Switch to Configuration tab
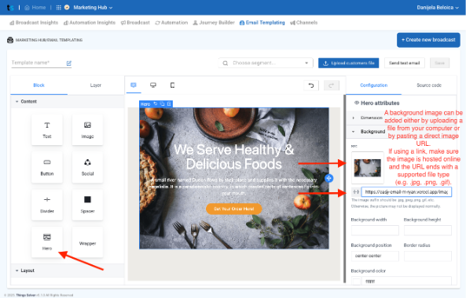Image resolution: width=466 pixels, height=298 pixels. tap(374, 85)
